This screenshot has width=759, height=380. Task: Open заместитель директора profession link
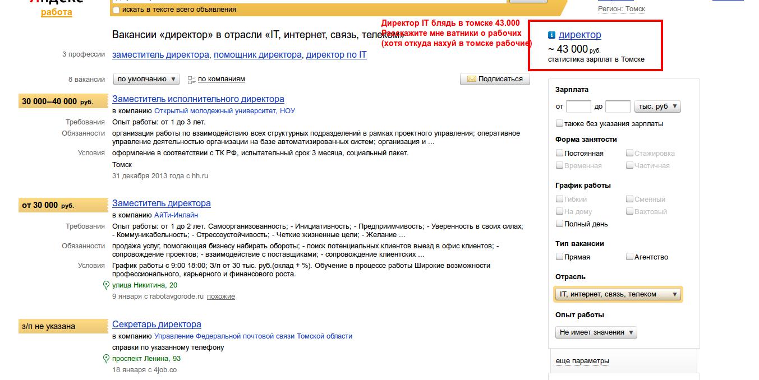point(160,55)
